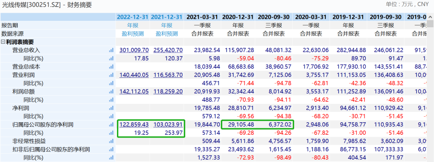Open chart icon for 同比(%) under 净利润
This screenshot has height=162, width=434.
(111, 116)
